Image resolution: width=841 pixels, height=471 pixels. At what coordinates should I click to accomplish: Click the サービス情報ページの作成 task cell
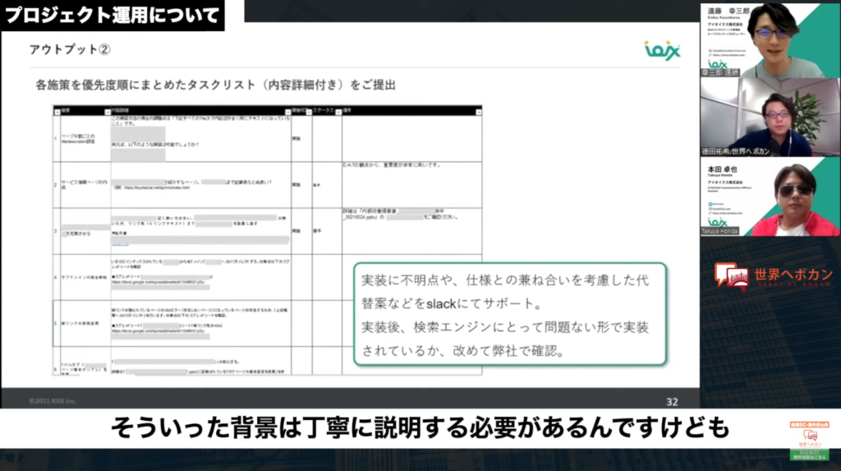click(x=85, y=184)
